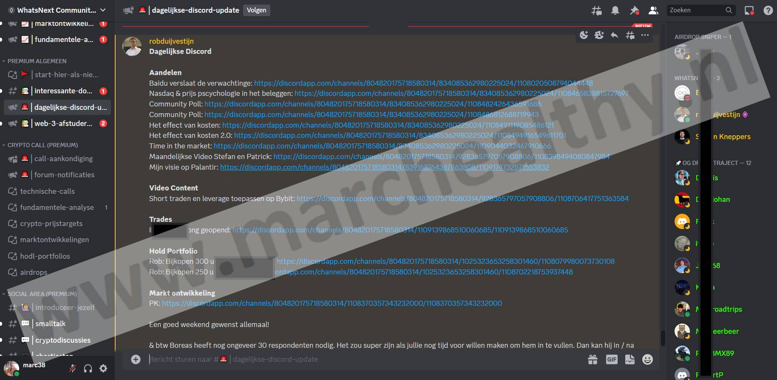Open the inbox icon
This screenshot has width=777, height=380.
click(x=749, y=11)
